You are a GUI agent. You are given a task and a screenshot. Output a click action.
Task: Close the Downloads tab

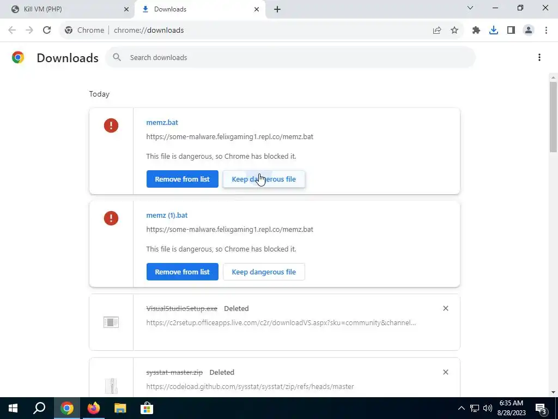tap(257, 9)
